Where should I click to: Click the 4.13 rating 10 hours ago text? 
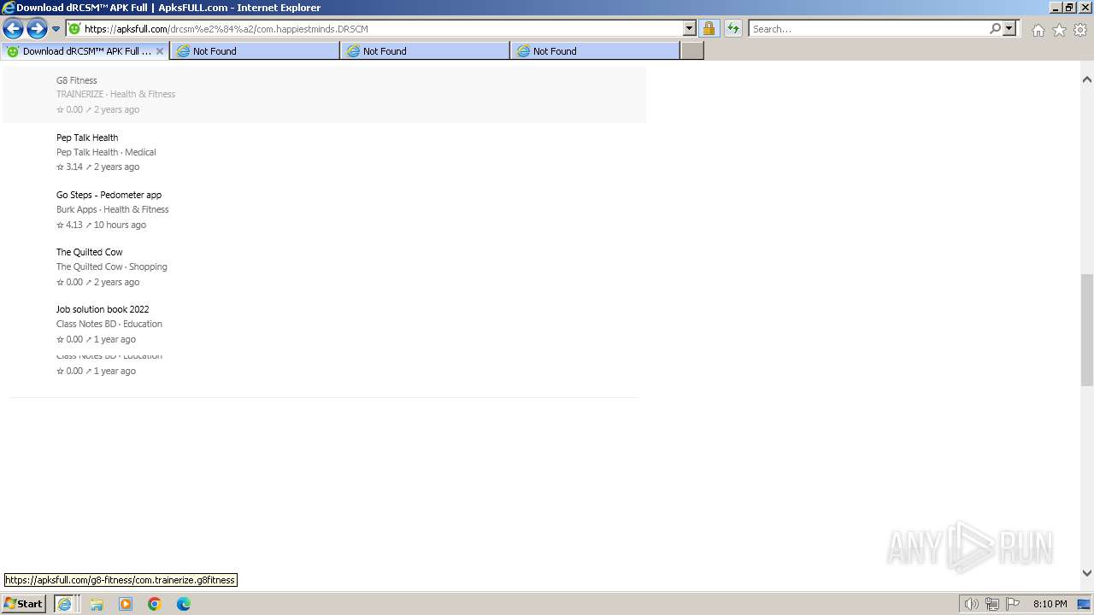pyautogui.click(x=101, y=225)
